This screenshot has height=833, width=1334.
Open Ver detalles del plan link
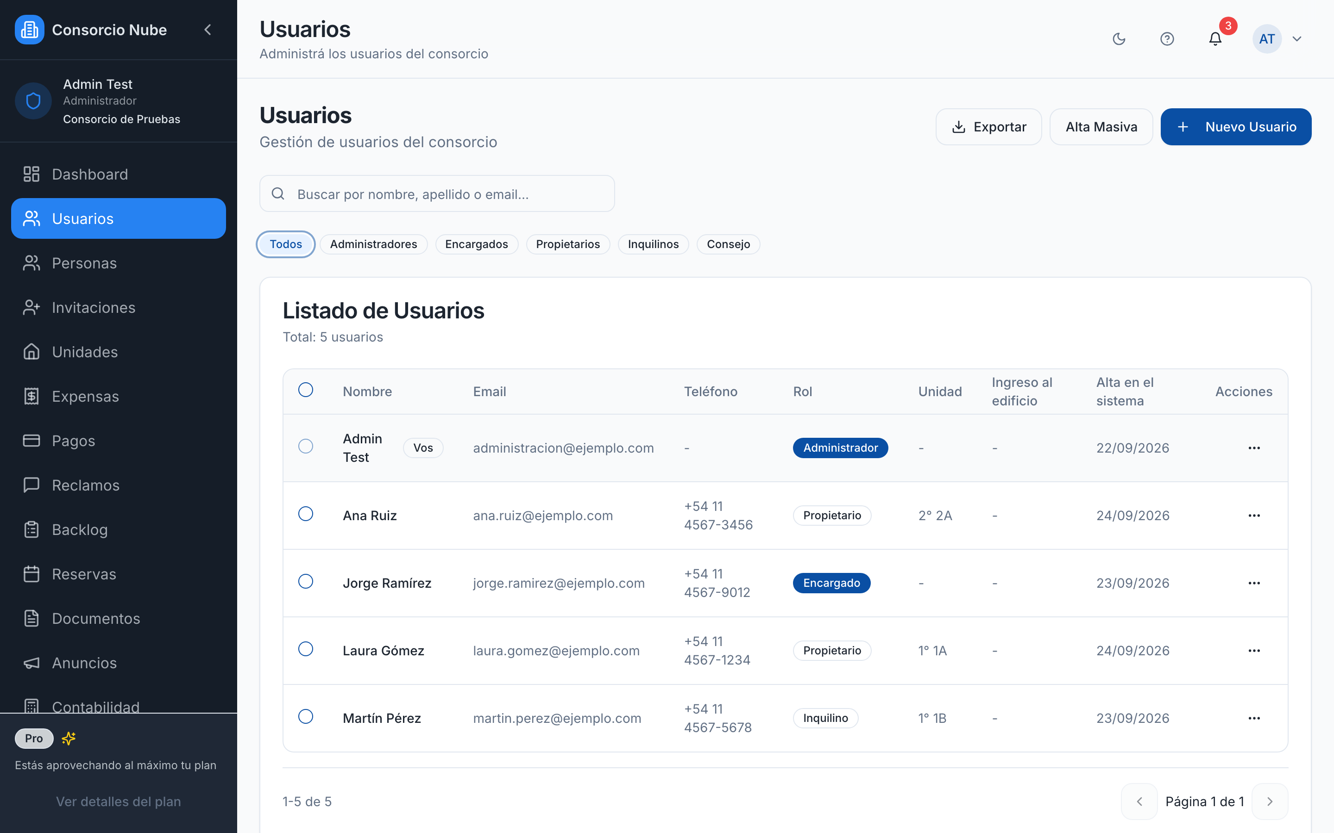point(119,801)
